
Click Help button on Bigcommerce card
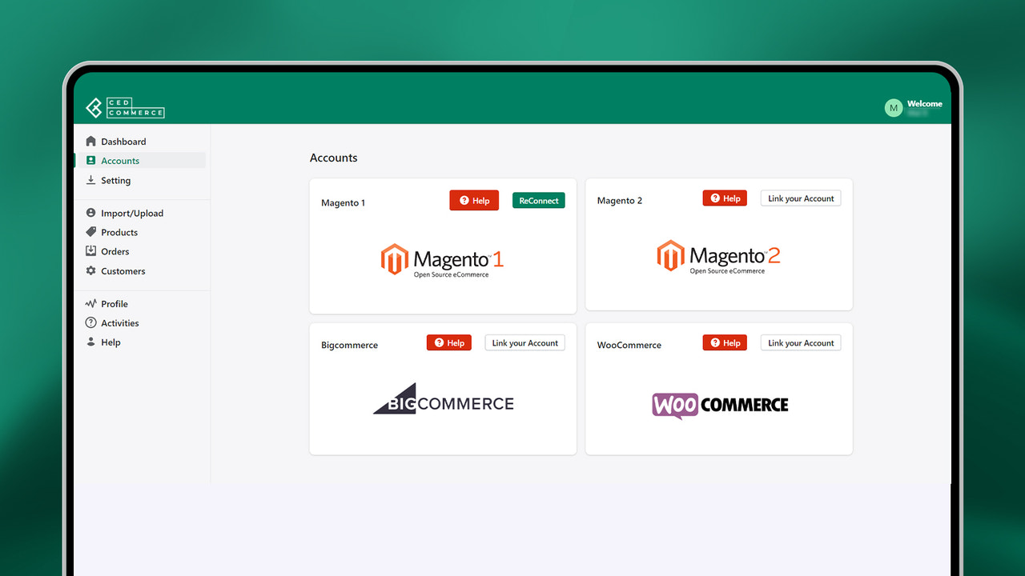click(x=448, y=342)
